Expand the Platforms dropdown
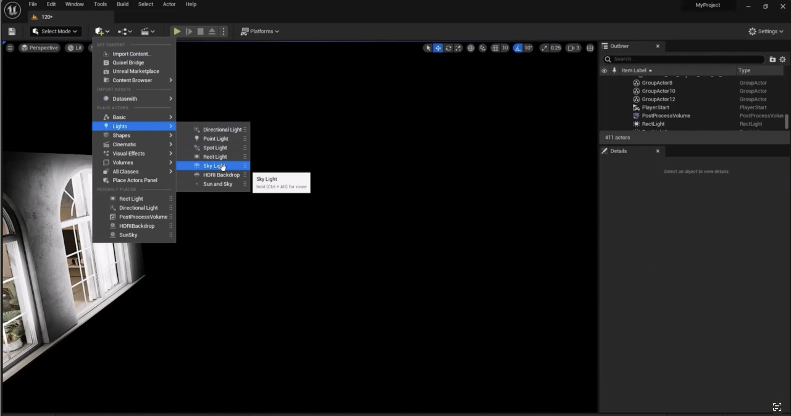 pyautogui.click(x=260, y=31)
